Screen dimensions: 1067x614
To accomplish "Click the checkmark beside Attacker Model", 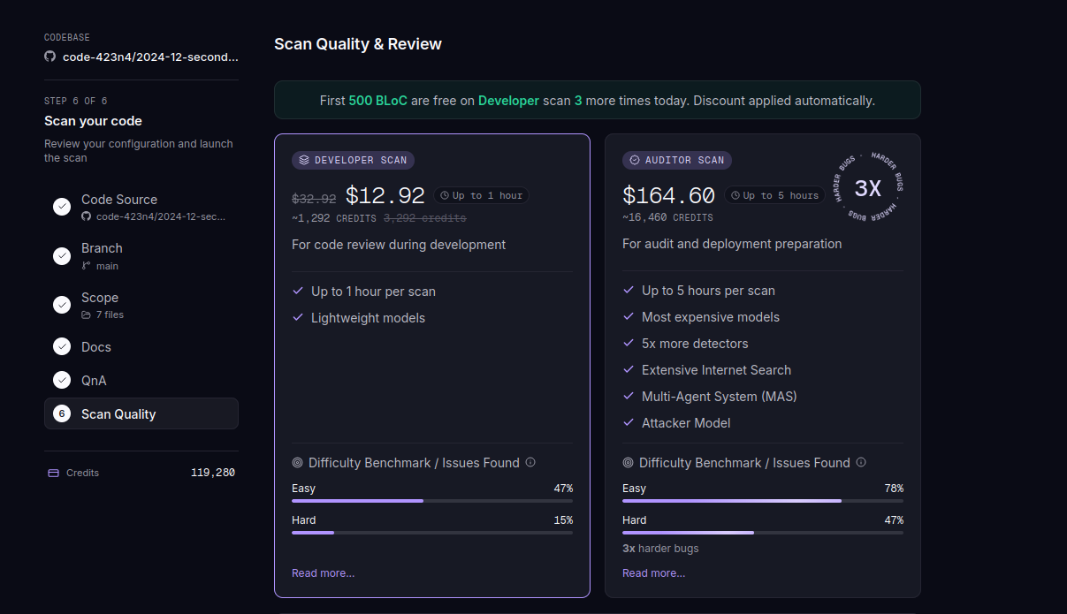I will tap(629, 422).
